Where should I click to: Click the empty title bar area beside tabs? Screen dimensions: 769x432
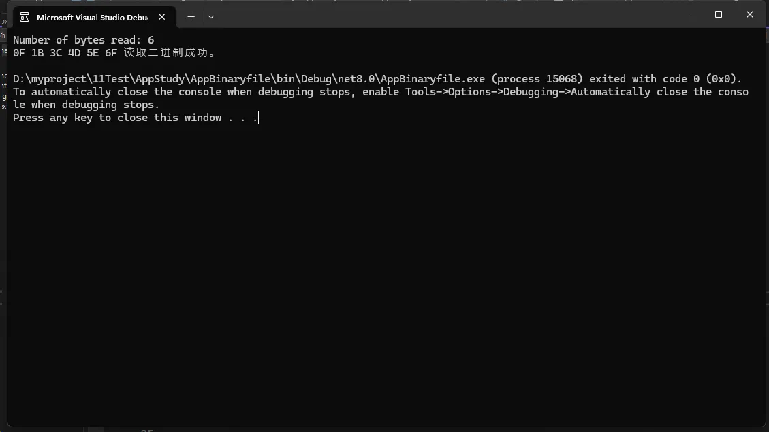(x=441, y=15)
